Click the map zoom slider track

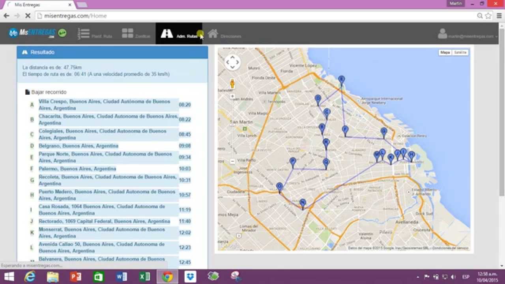click(x=232, y=128)
